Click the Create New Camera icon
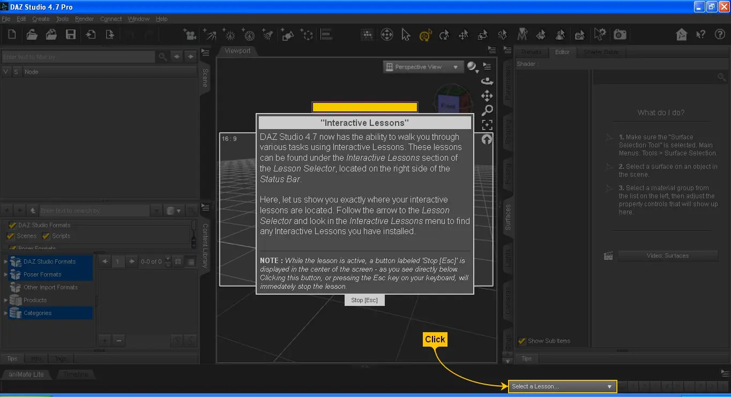 pos(189,35)
